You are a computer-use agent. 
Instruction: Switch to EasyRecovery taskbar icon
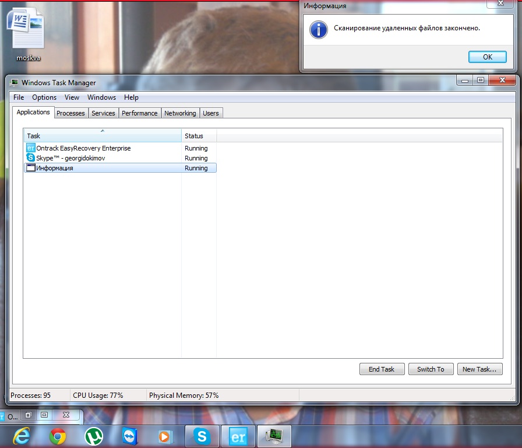tap(238, 436)
